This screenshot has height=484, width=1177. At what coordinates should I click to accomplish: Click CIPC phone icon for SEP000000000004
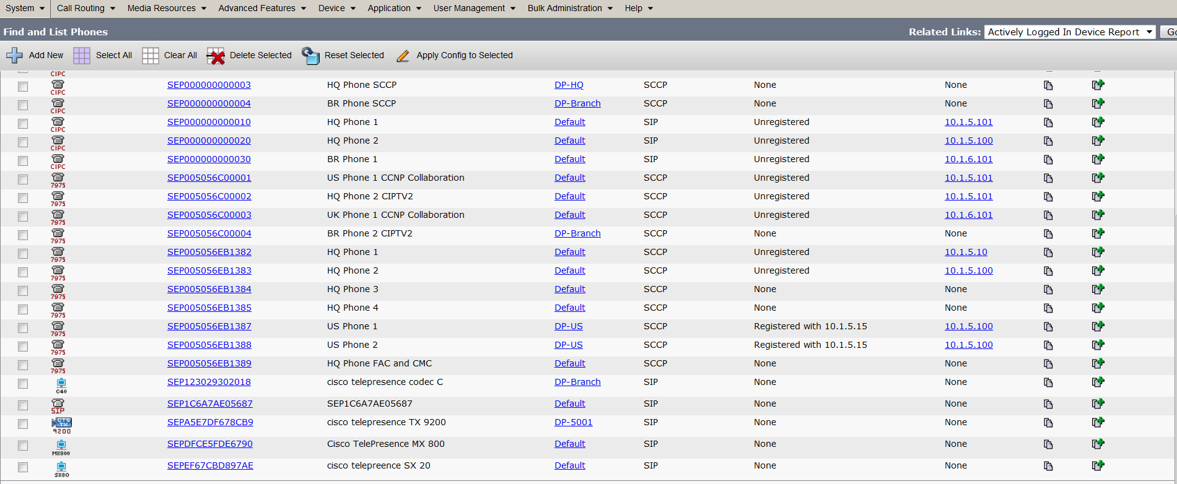58,106
